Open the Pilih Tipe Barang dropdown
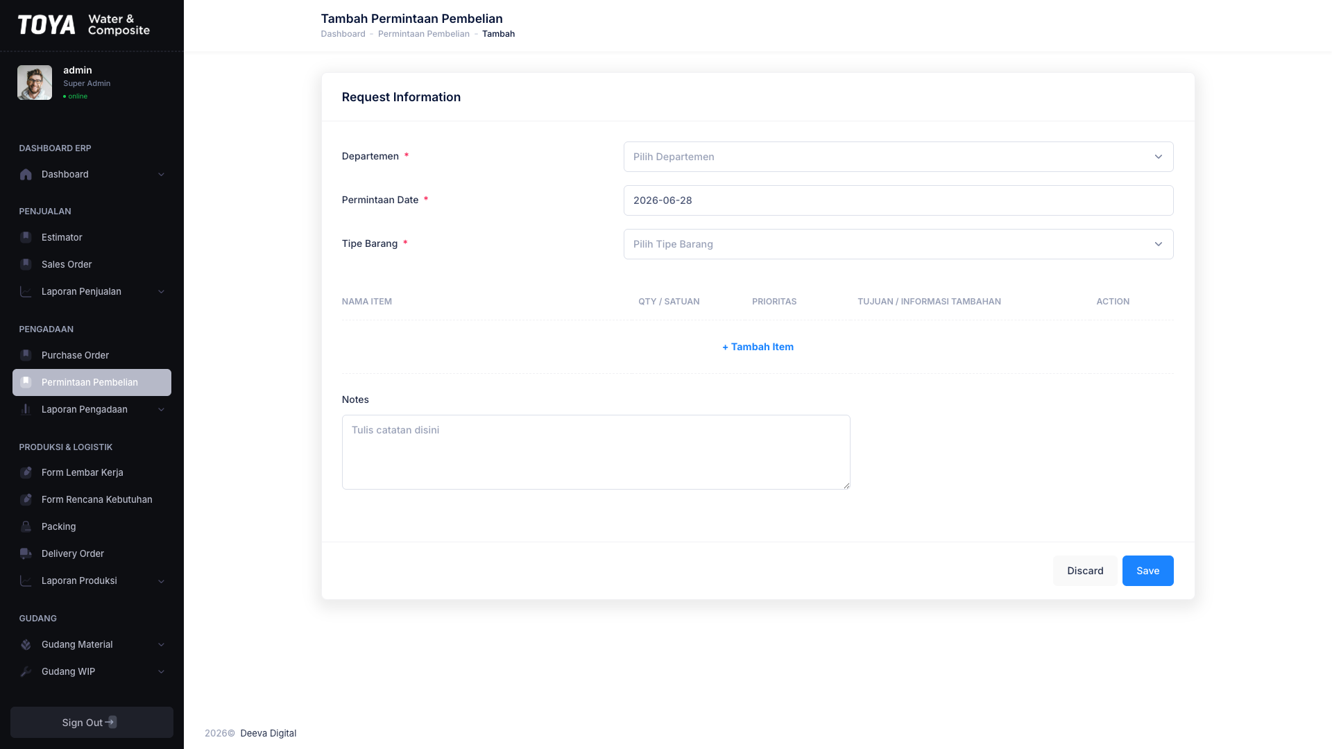The image size is (1332, 749). [x=898, y=244]
